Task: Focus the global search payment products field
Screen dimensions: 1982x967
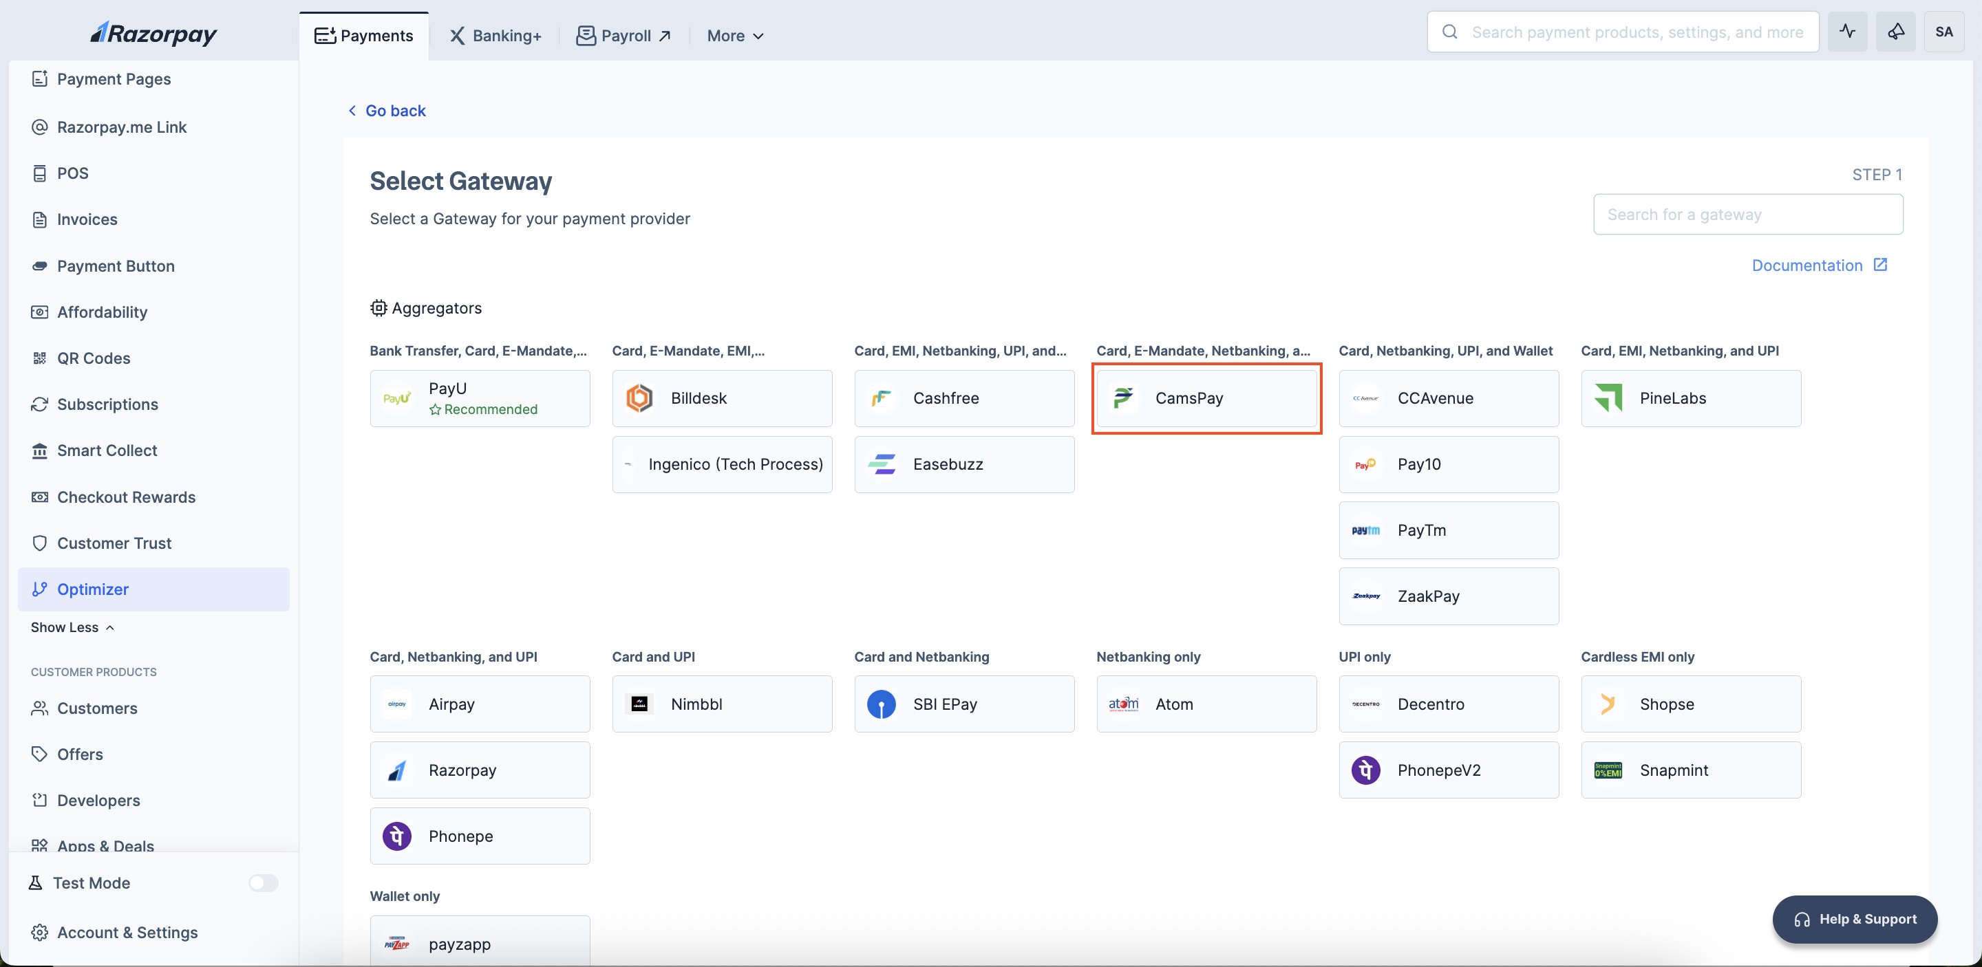Action: pyautogui.click(x=1623, y=32)
